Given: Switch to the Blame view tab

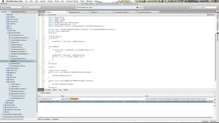Looking at the screenshot, I should coord(55,90).
